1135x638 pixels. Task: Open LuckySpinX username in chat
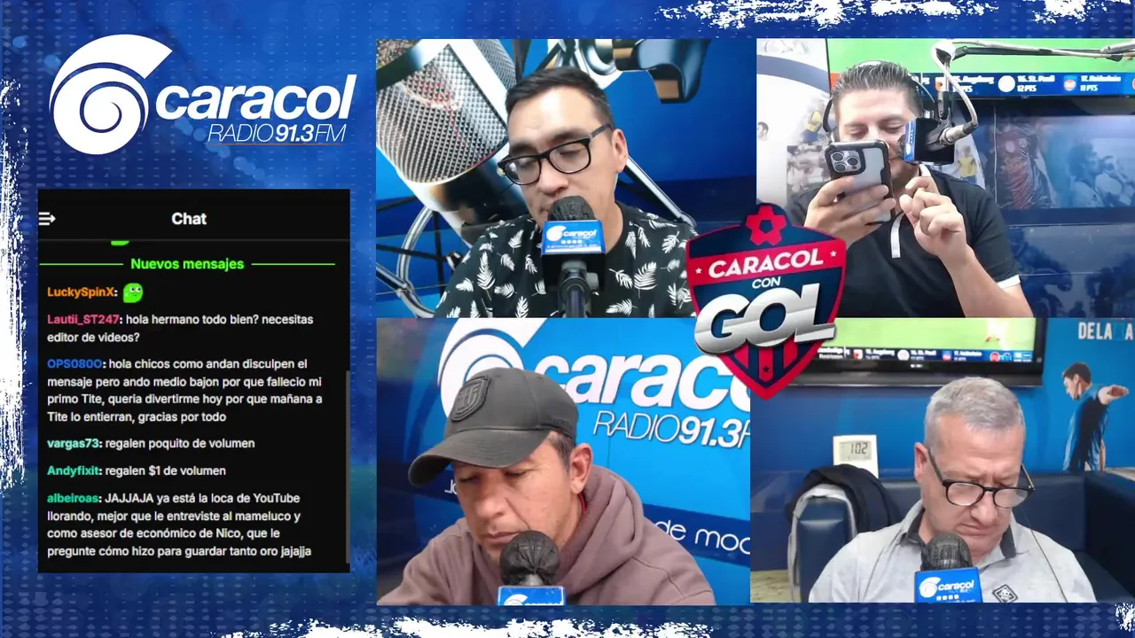tap(82, 292)
